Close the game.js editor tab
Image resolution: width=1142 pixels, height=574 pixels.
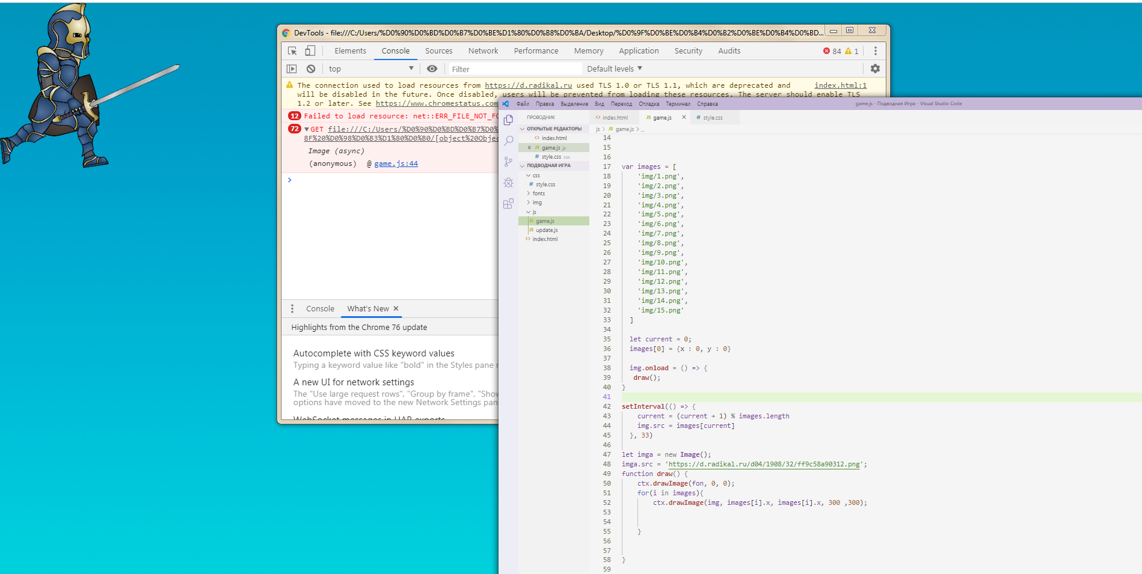684,117
